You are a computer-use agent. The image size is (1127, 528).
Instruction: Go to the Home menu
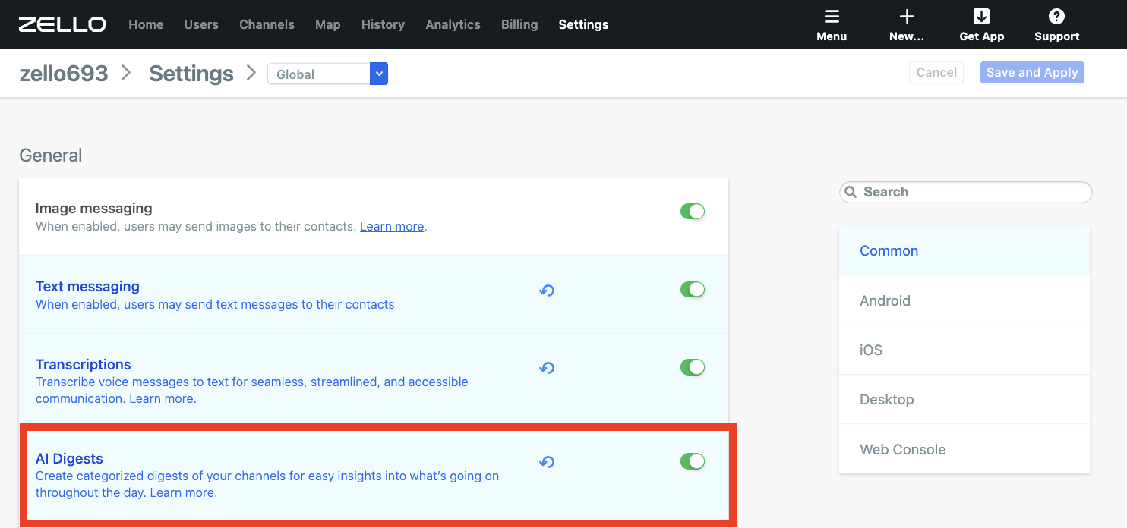tap(146, 24)
